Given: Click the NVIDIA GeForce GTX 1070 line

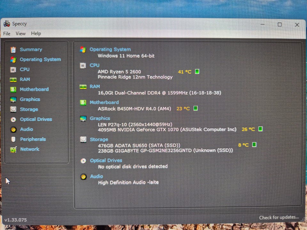Looking at the screenshot, I should 167,129.
